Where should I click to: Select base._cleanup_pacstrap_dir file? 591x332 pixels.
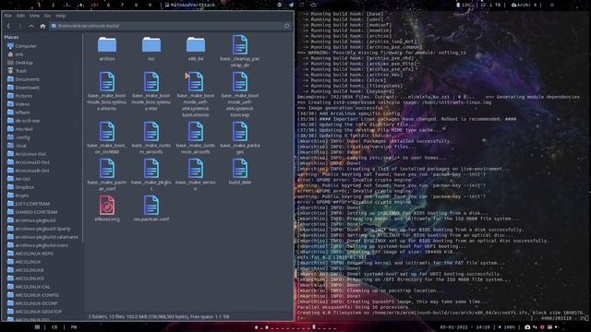tap(240, 52)
